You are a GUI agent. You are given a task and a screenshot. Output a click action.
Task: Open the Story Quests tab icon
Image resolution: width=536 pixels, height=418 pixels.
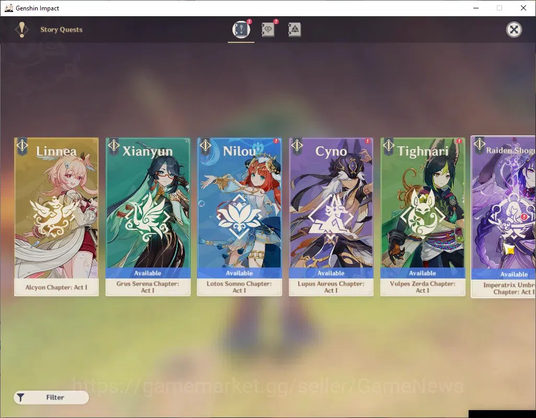click(241, 29)
